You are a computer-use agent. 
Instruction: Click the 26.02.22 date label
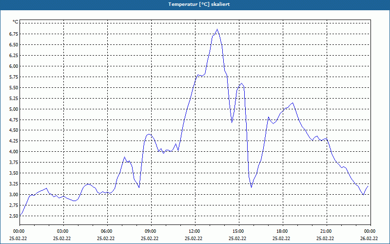point(369,238)
